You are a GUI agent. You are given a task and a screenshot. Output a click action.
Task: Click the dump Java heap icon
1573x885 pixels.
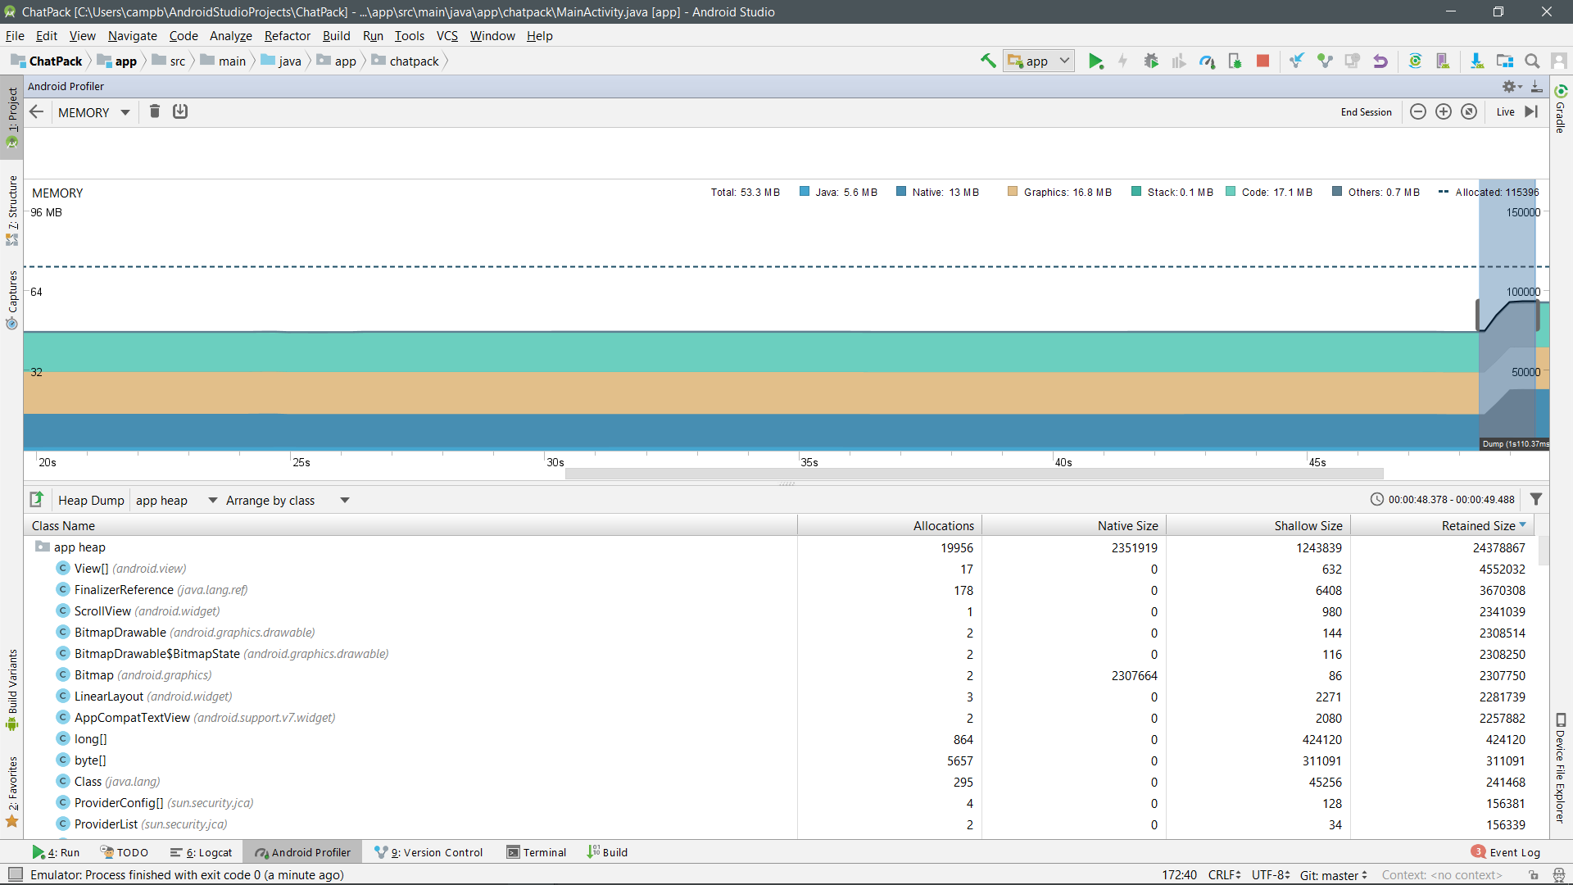pos(180,111)
